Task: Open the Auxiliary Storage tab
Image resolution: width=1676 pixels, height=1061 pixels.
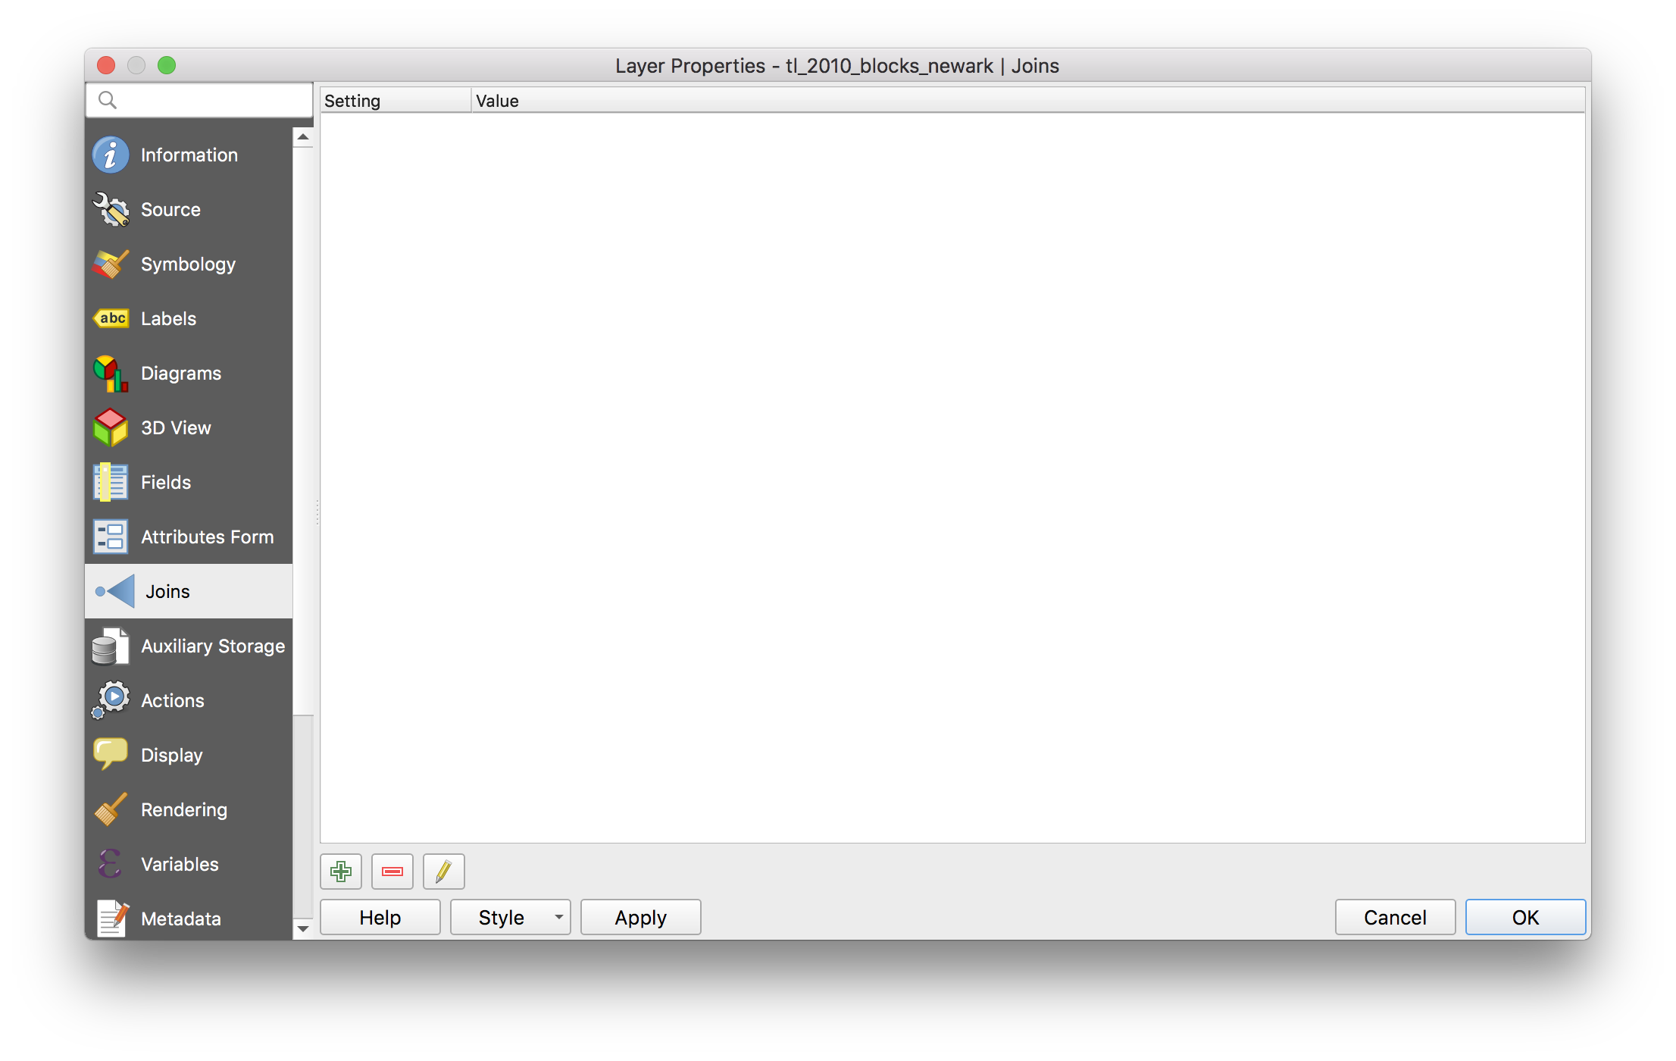Action: [212, 646]
